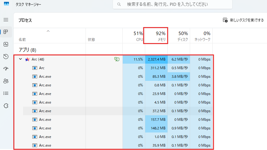This screenshot has width=267, height=150.
Task: Click the 0.9 MB/秒 disk cell
Action: pos(179,128)
